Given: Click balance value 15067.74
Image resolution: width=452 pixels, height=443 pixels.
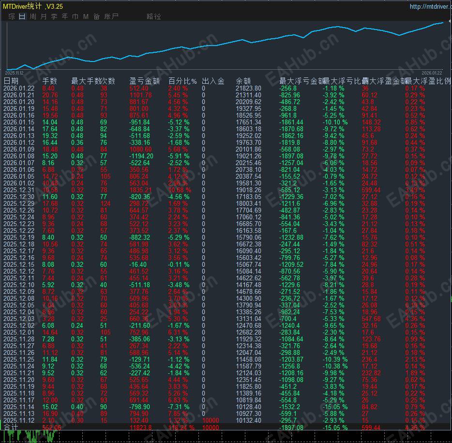Looking at the screenshot, I should 248,264.
